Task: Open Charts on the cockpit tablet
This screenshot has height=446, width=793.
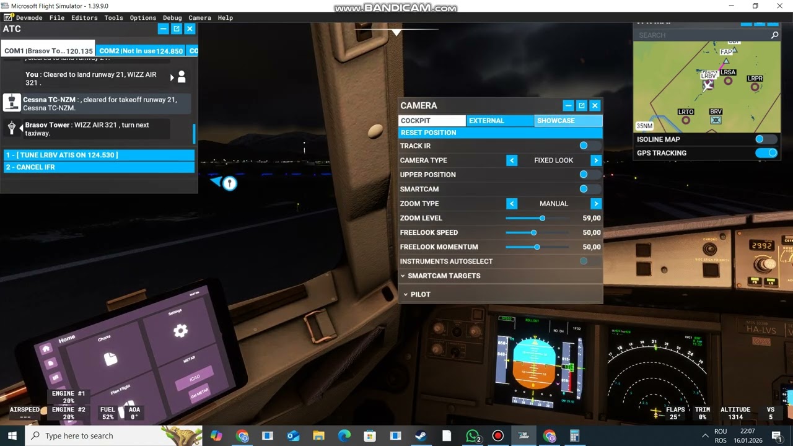Action: tap(110, 358)
